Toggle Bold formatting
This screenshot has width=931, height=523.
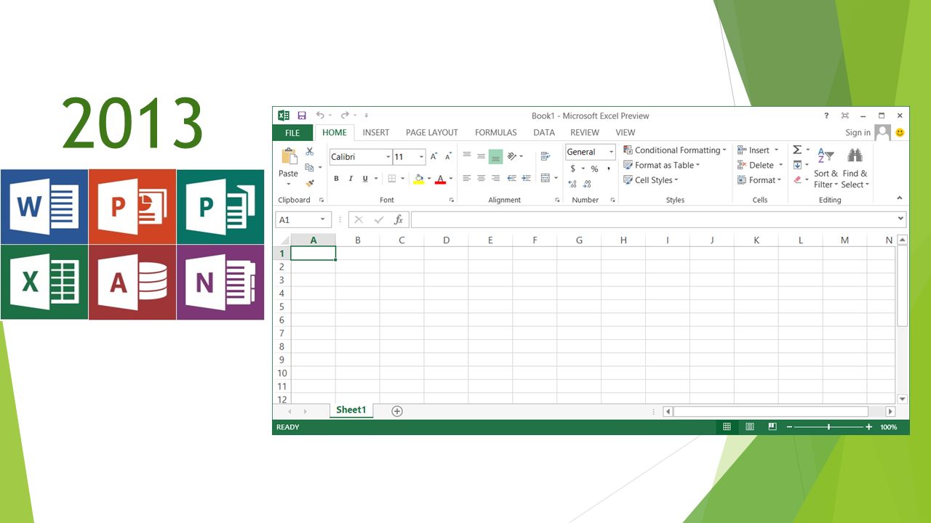click(x=336, y=179)
